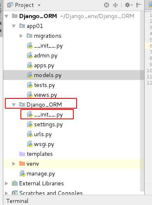
Task: Expand Scratches and Consoles node
Action: tap(7, 193)
